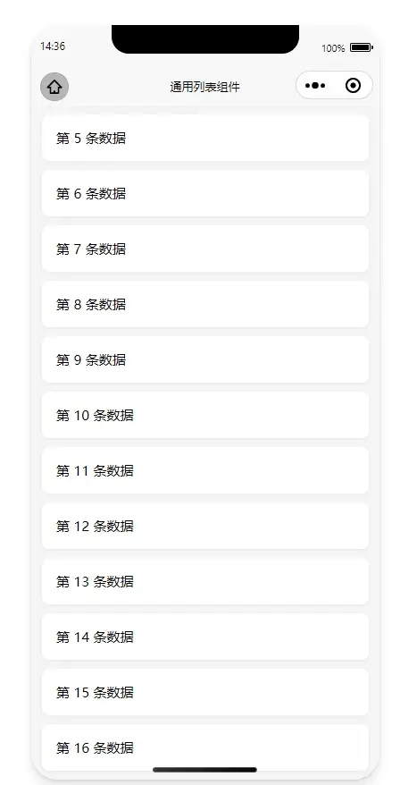Select list item 第 7 条数据

[205, 249]
